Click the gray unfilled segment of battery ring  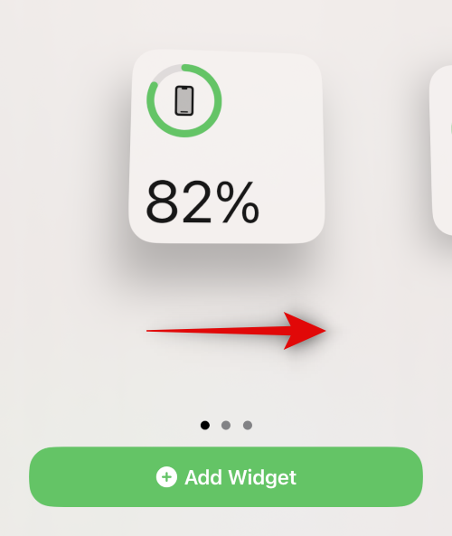pyautogui.click(x=166, y=72)
